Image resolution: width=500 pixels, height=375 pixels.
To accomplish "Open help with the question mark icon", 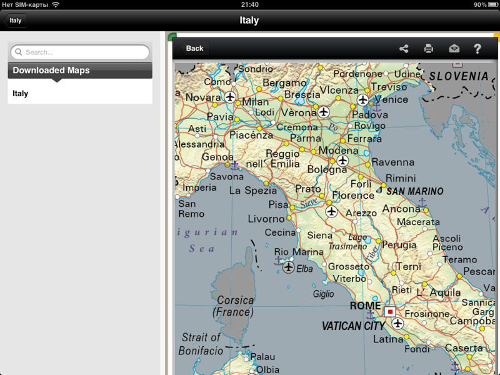I will click(477, 48).
